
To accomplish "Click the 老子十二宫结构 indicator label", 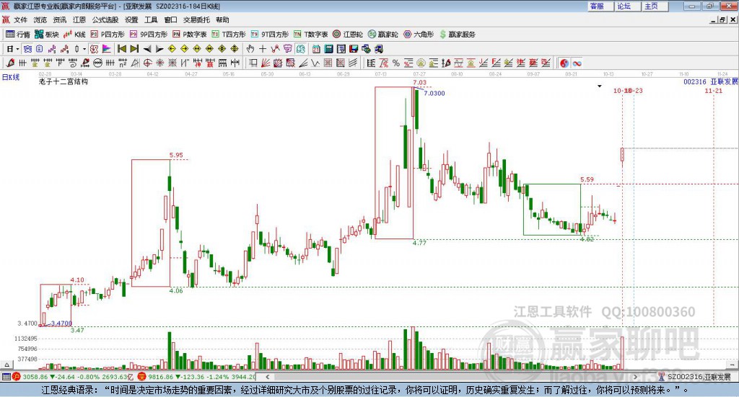I will click(x=64, y=81).
